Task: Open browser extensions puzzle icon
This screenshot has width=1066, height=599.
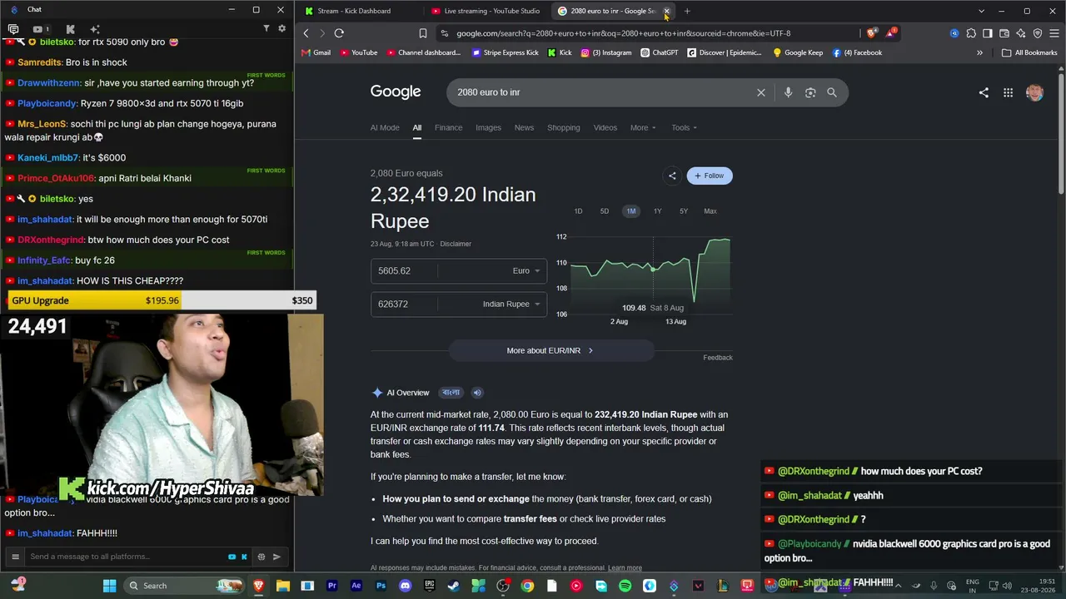Action: [x=971, y=33]
